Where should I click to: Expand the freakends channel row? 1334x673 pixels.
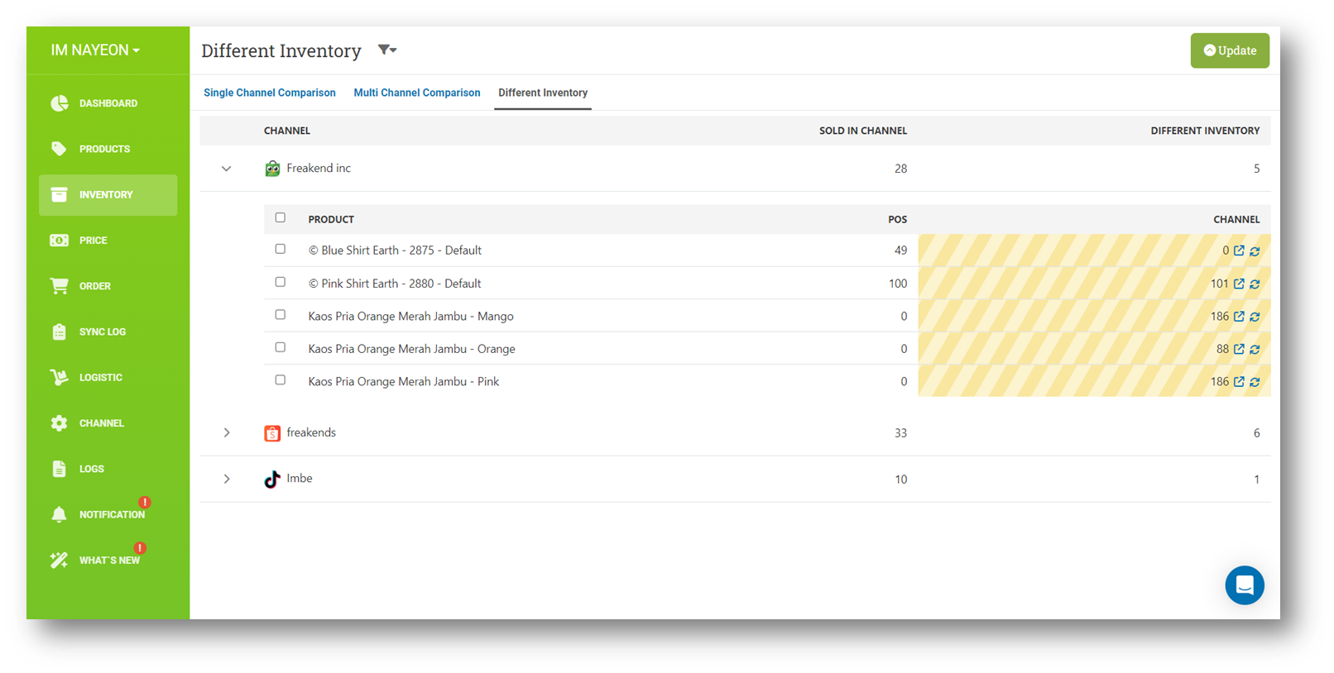point(227,432)
